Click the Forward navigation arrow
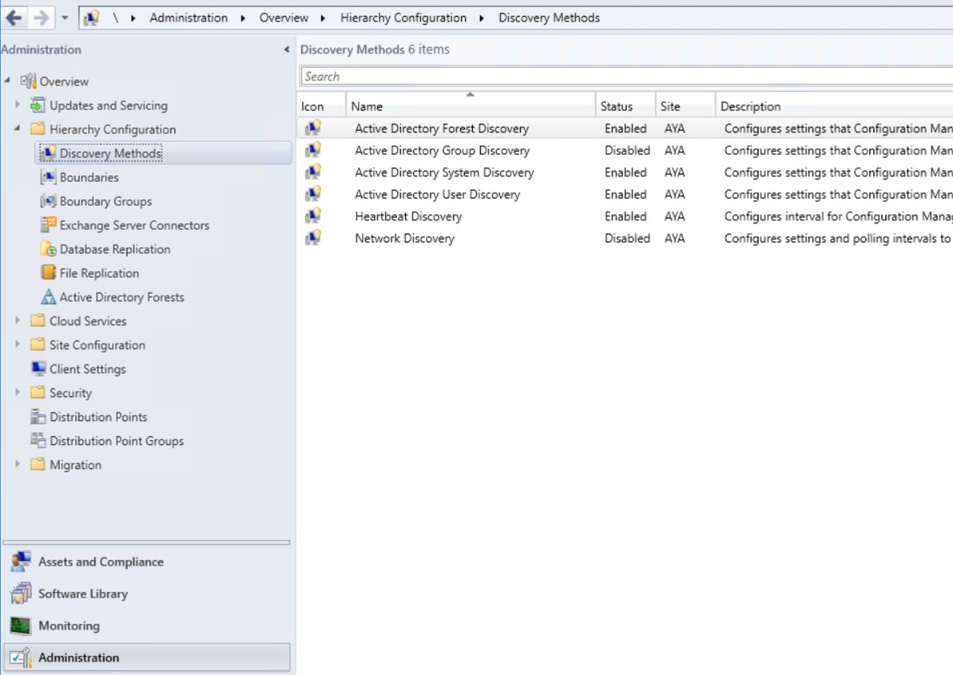The height and width of the screenshot is (675, 953). point(41,18)
